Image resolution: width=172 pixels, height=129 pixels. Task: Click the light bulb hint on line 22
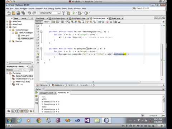[38, 54]
